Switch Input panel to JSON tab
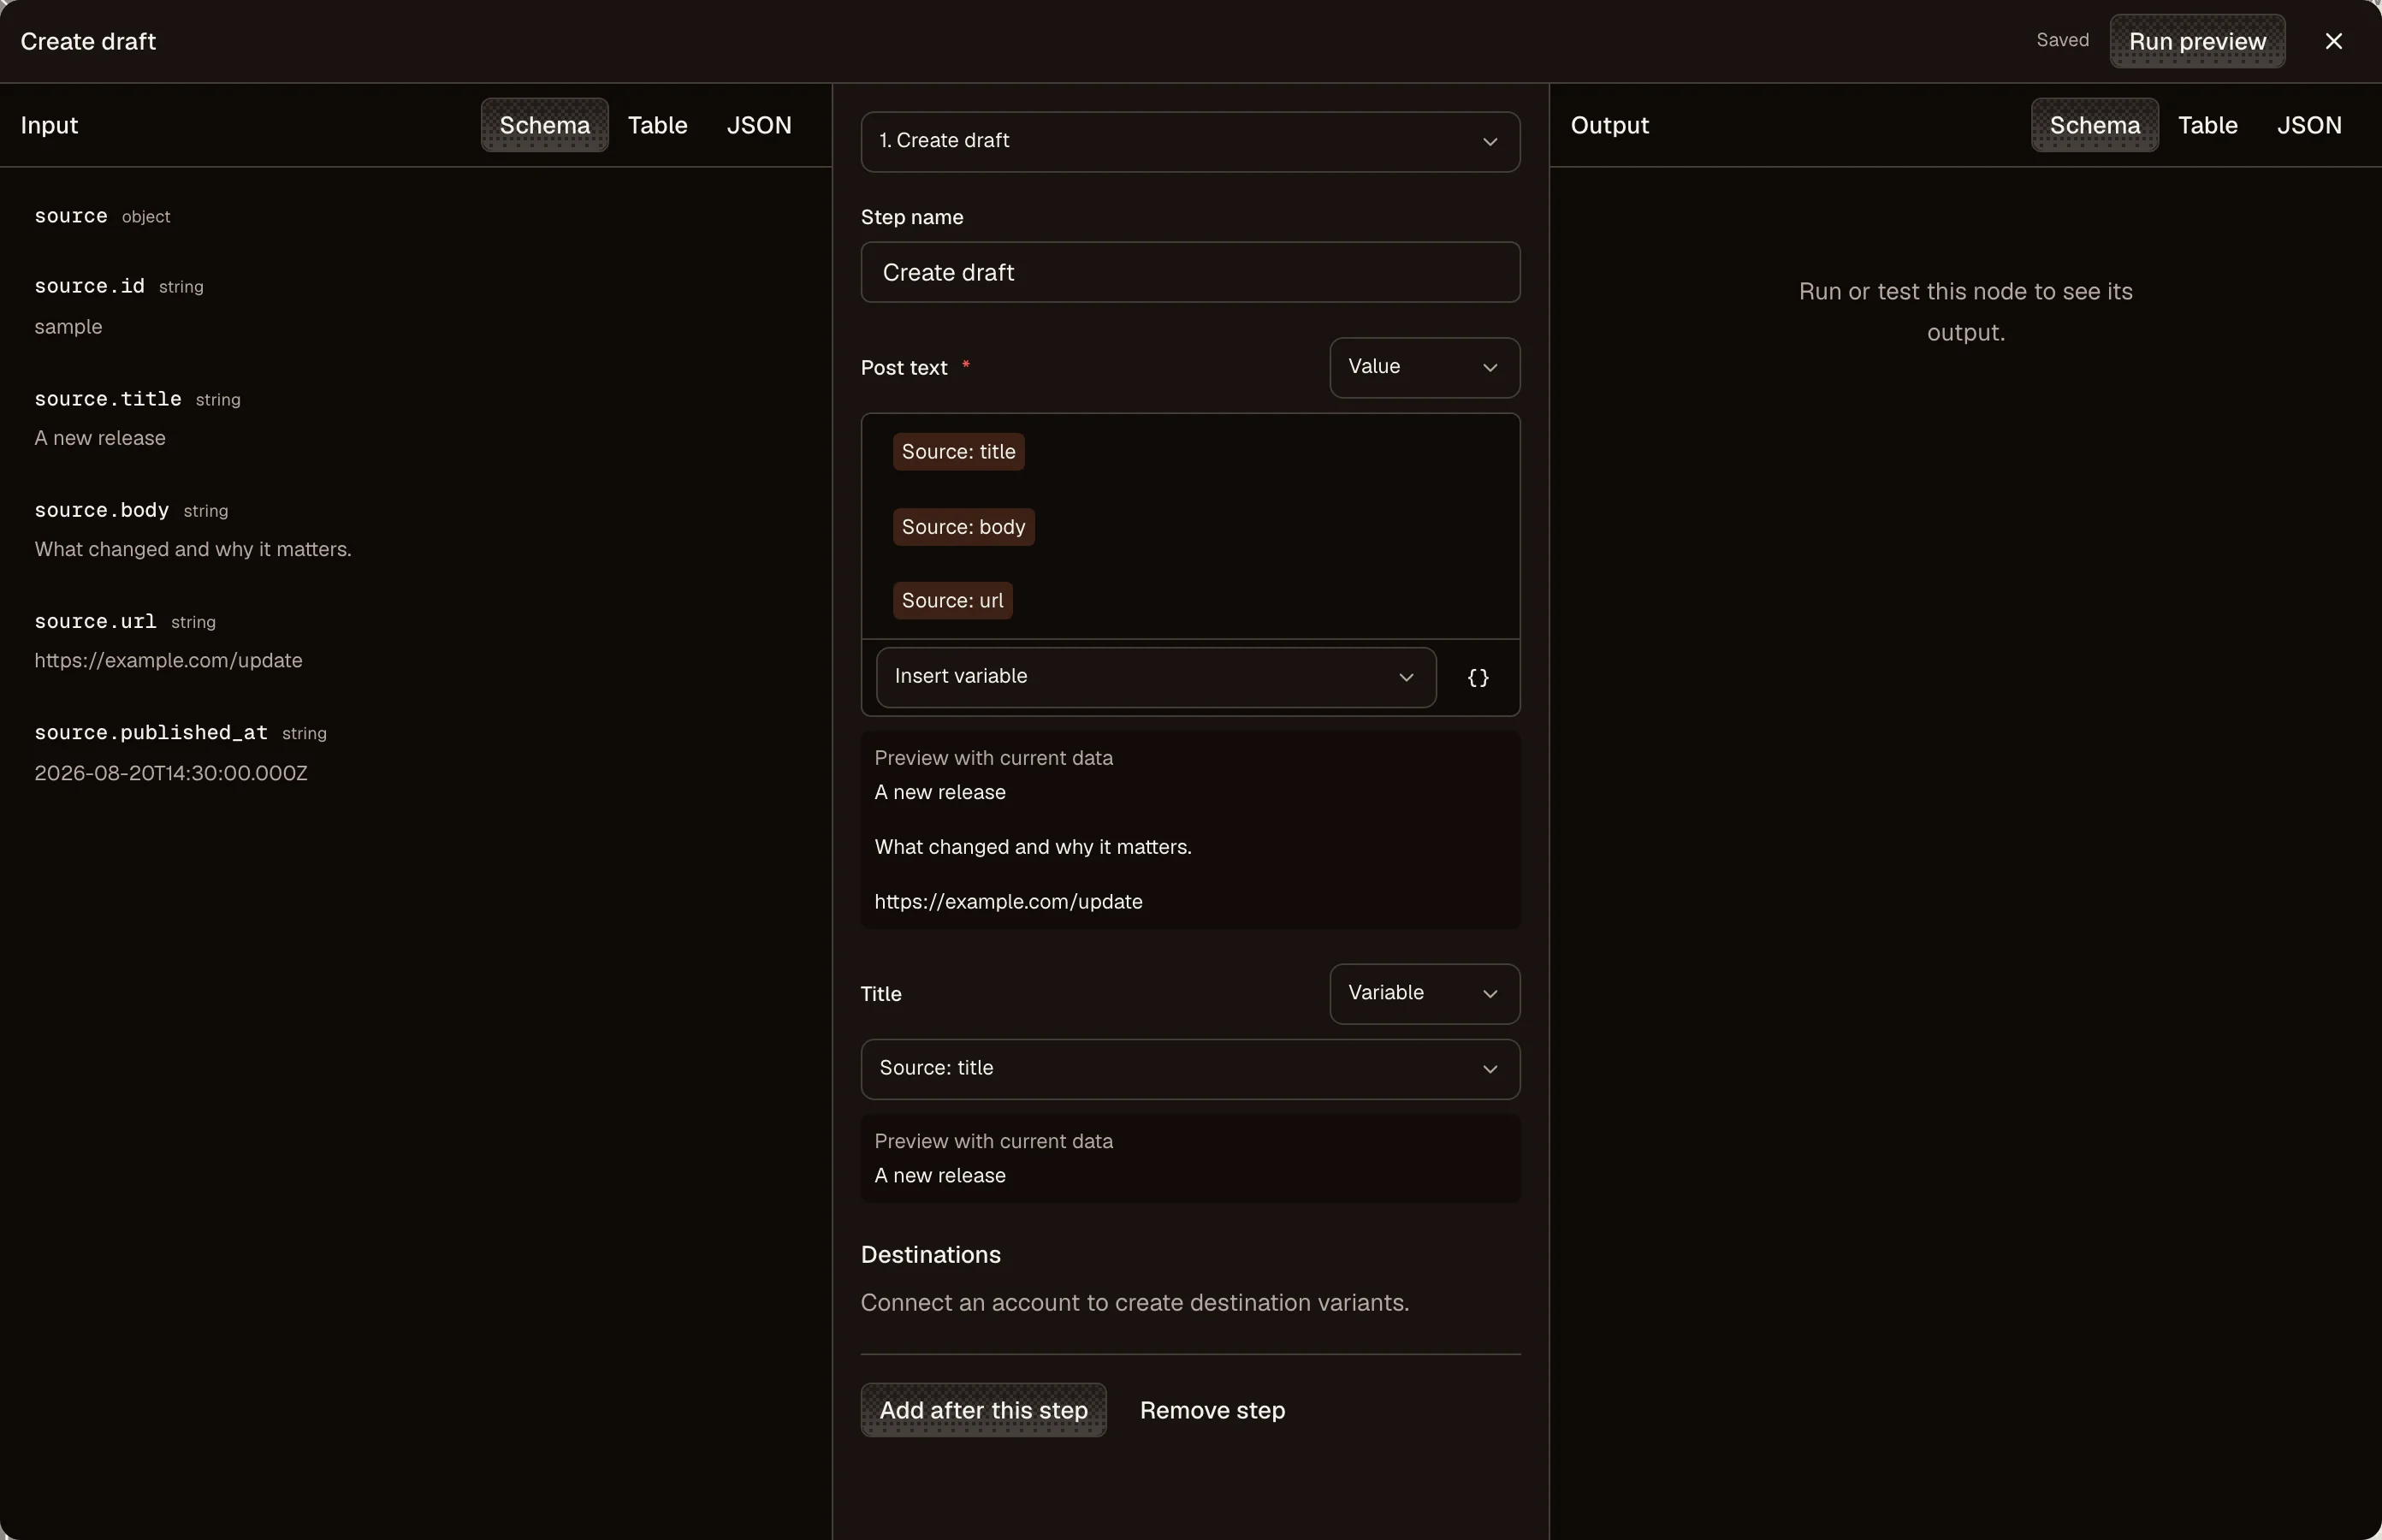Viewport: 2382px width, 1540px height. click(759, 125)
